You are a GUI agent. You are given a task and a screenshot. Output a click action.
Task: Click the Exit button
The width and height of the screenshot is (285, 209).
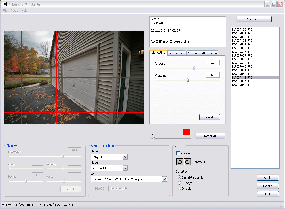268,194
